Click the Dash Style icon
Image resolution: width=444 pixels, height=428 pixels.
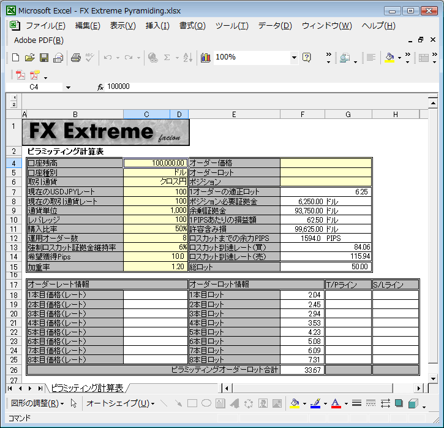pyautogui.click(x=371, y=403)
